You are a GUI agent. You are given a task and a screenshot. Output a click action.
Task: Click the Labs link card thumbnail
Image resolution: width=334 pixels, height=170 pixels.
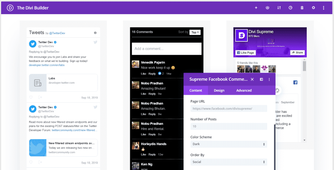[x=38, y=83]
